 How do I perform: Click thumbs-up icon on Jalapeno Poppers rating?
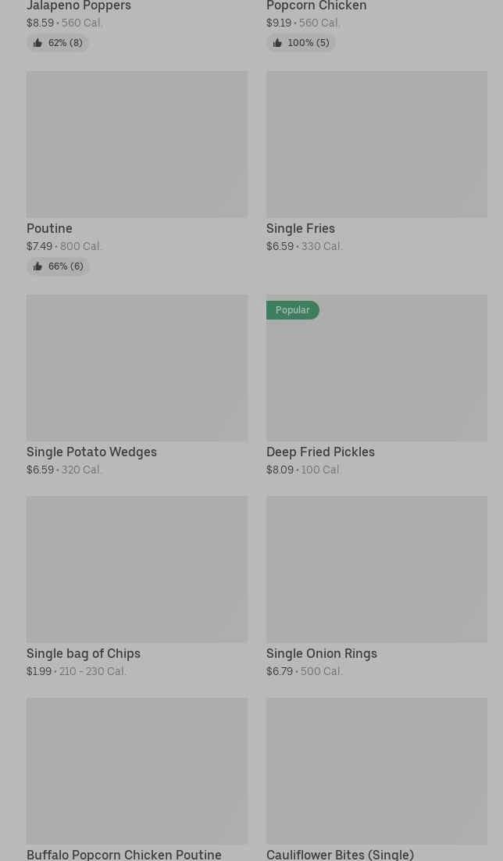tap(37, 43)
